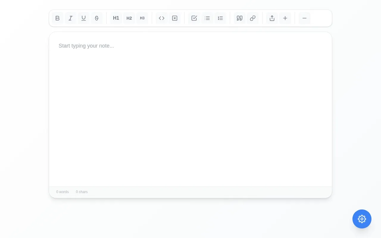The height and width of the screenshot is (238, 381).
Task: Open settings with the gear button
Action: tap(362, 219)
